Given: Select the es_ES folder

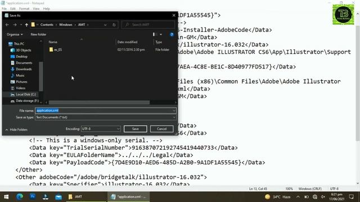Looking at the screenshot, I should point(58,50).
